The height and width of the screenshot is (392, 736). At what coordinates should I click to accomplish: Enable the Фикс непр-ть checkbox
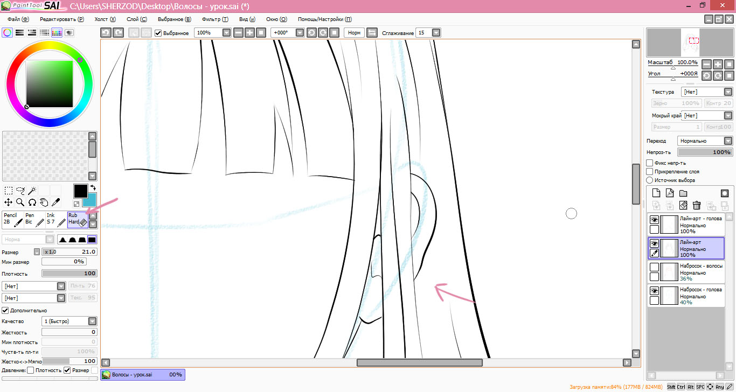[650, 163]
